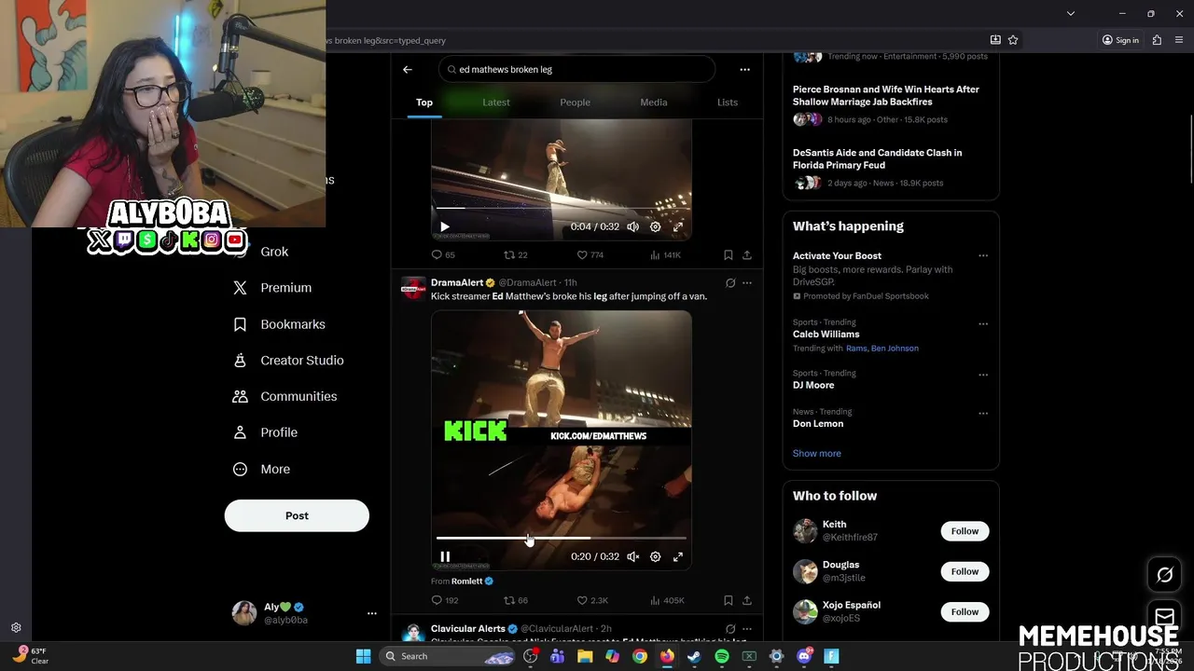
Task: Open Spotify from the taskbar
Action: pos(722,656)
